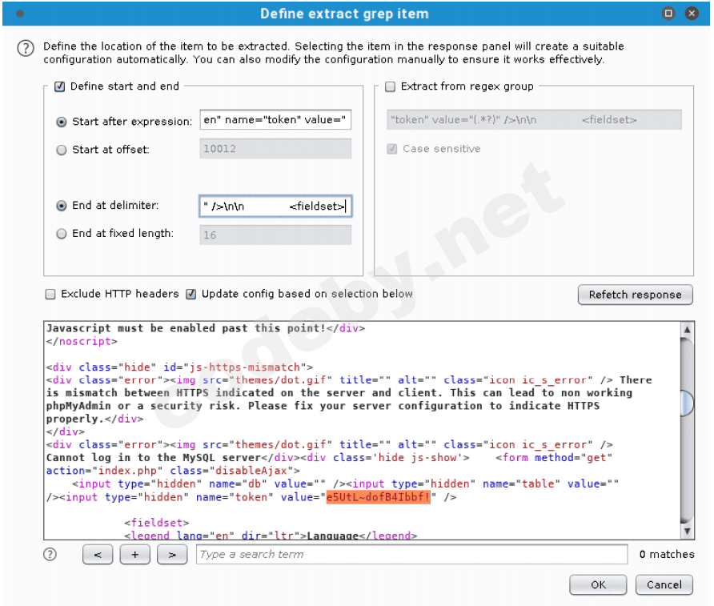
Task: Click the Language legend text in response
Action: pyautogui.click(x=333, y=536)
